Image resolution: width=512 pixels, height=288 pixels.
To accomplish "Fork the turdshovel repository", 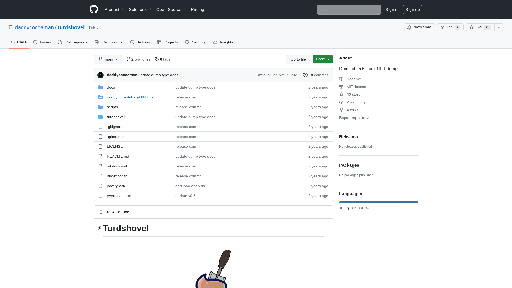I will (450, 27).
